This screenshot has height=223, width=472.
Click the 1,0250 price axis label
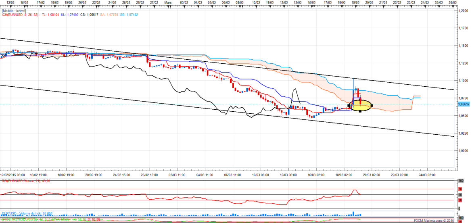463,133
